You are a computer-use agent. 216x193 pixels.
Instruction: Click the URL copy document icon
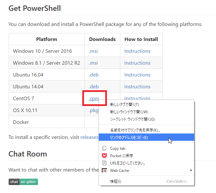[x=104, y=163]
